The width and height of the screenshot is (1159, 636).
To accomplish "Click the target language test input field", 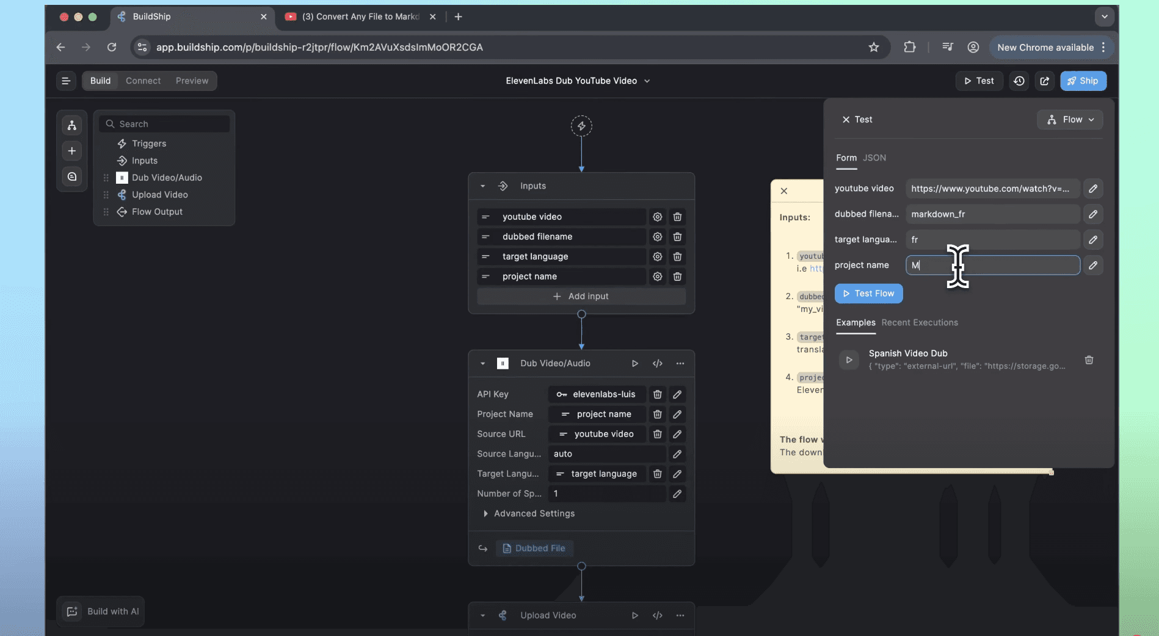I will pos(993,240).
